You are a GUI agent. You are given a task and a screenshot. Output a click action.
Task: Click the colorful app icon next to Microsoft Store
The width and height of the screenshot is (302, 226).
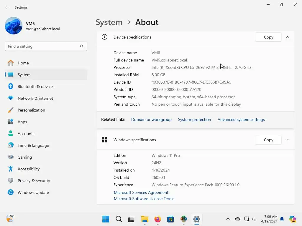pyautogui.click(x=183, y=219)
